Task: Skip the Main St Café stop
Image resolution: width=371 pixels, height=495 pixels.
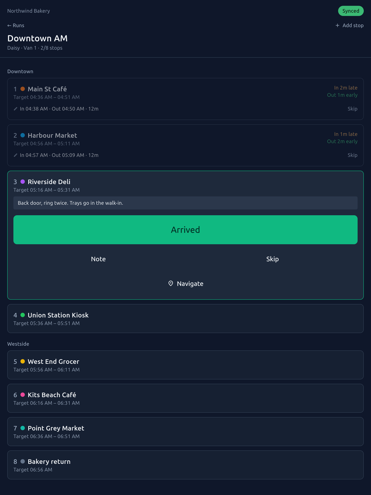Action: (x=353, y=109)
